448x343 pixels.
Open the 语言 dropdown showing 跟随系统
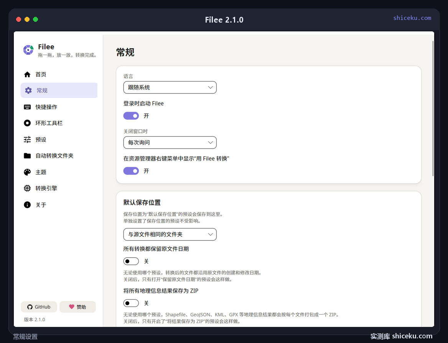pos(170,88)
